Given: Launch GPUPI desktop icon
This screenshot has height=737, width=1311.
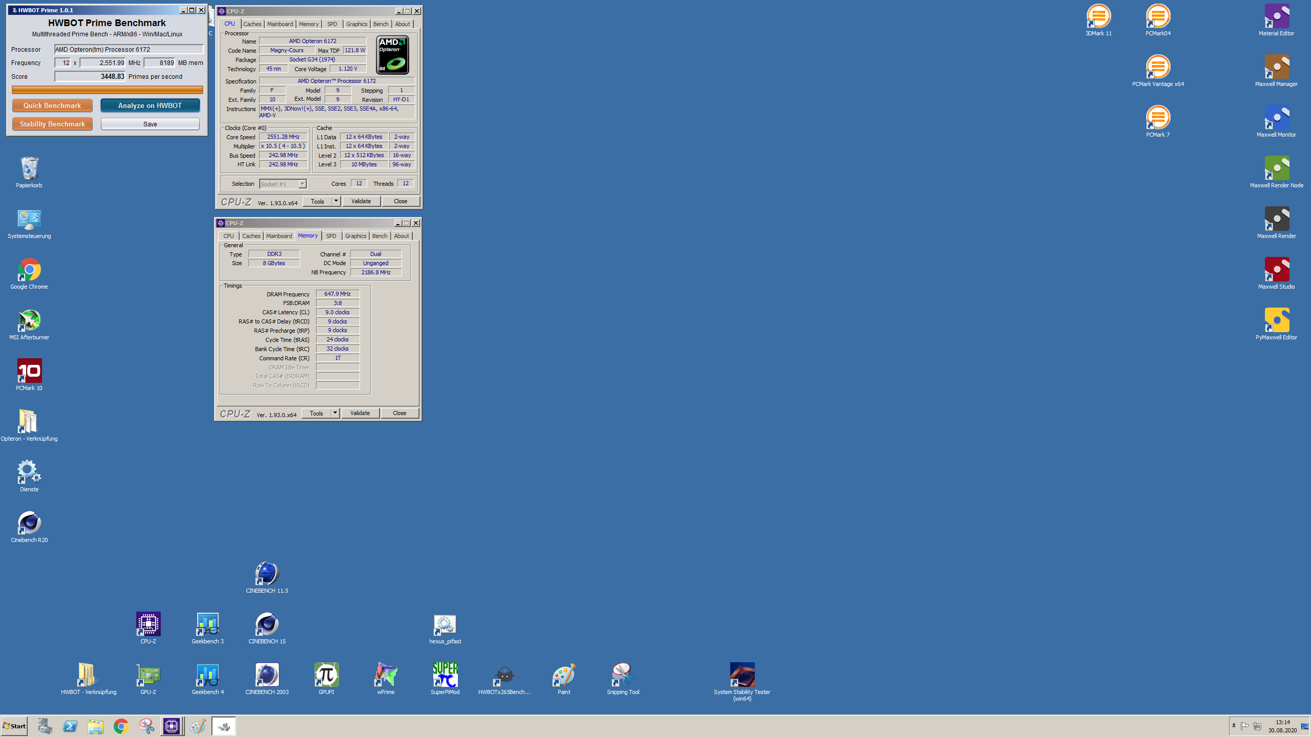Looking at the screenshot, I should tap(326, 679).
